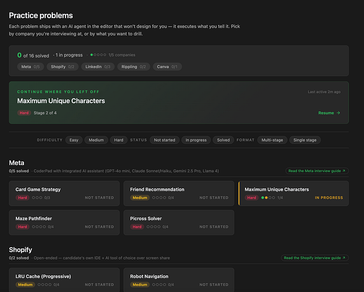This screenshot has width=364, height=292.
Task: Select the LinkedIn 0/3 company chip
Action: pyautogui.click(x=98, y=67)
